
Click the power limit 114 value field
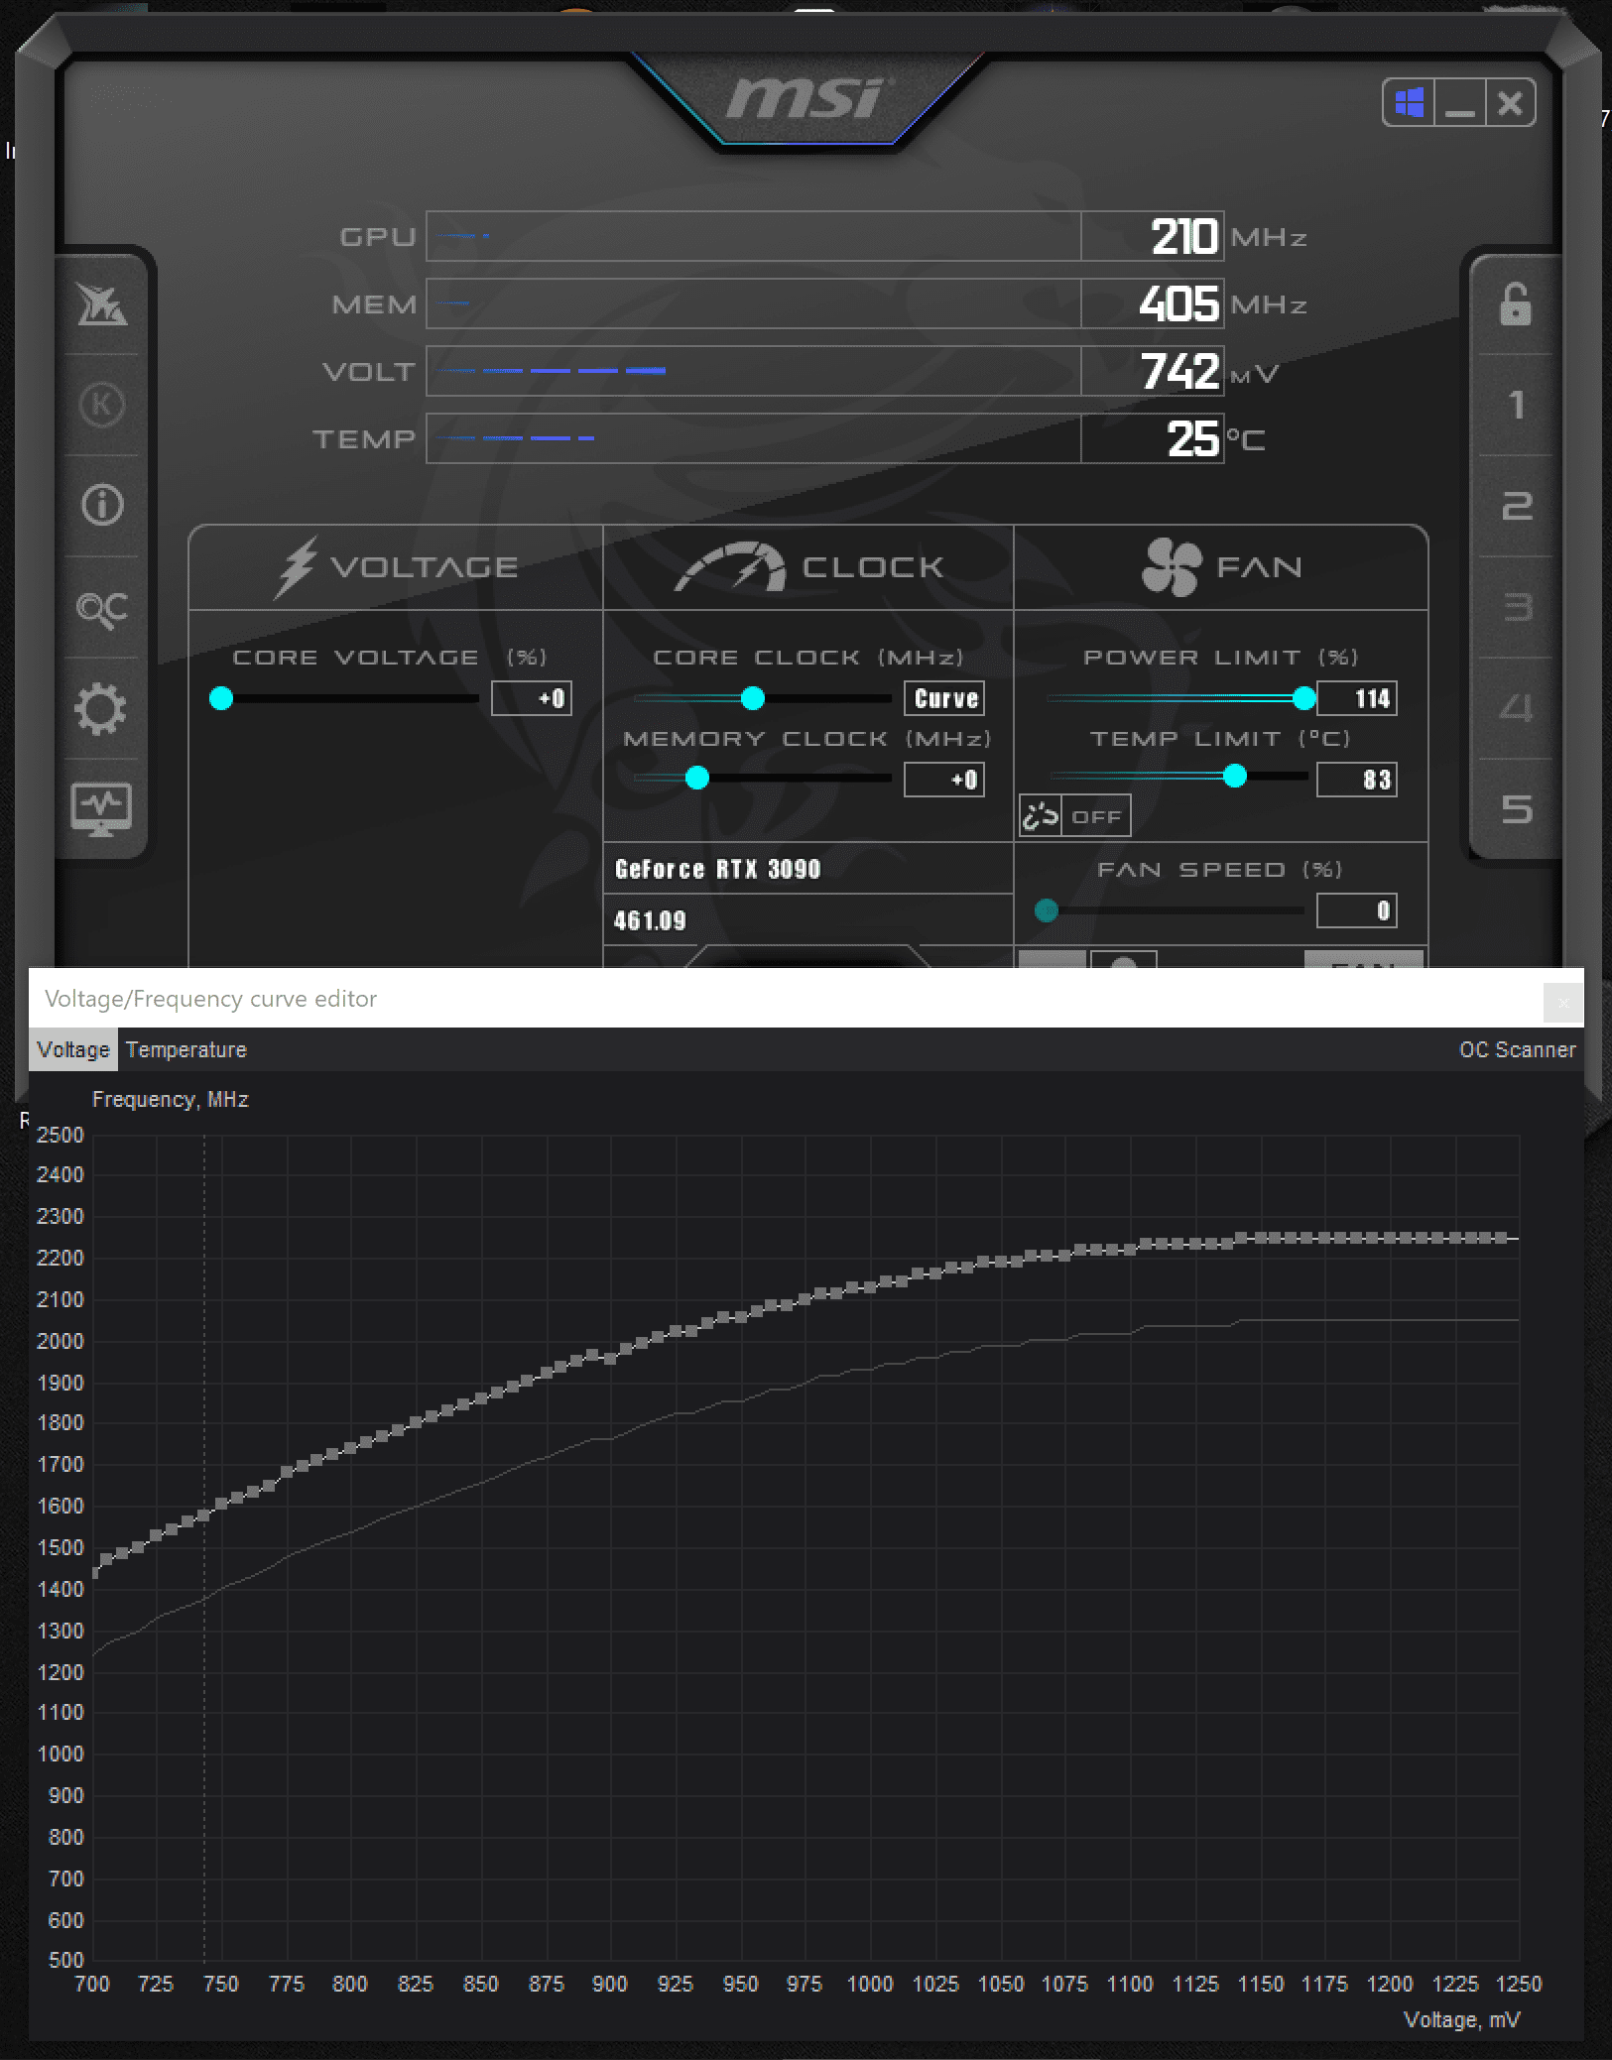(x=1357, y=698)
